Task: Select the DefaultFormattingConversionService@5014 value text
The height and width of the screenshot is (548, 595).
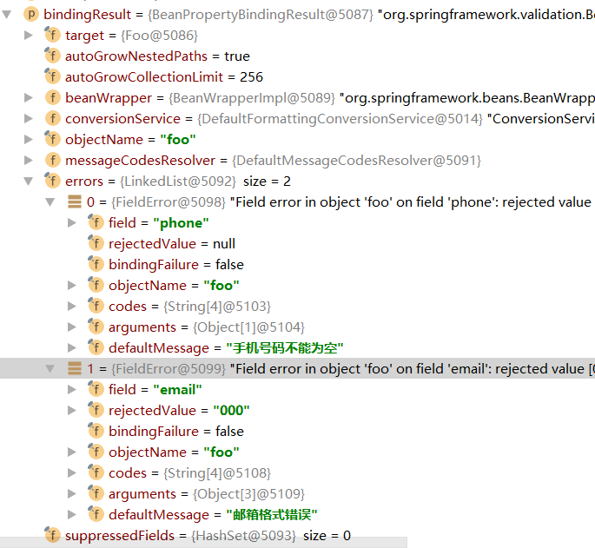Action: 340,119
